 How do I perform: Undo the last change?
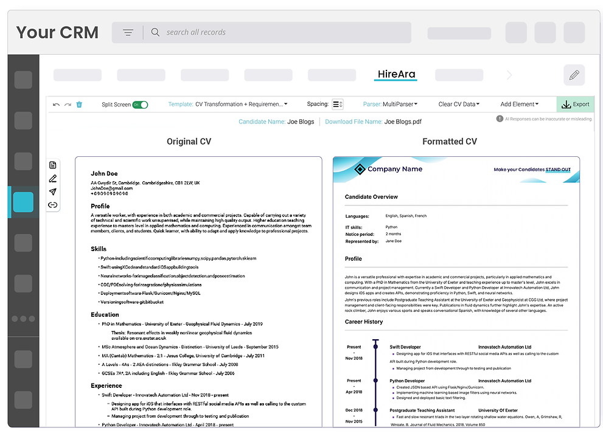(x=55, y=105)
